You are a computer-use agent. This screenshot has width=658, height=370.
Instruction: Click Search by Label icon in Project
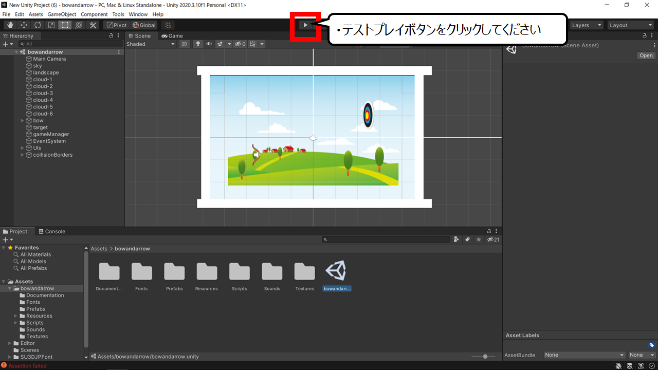point(468,239)
